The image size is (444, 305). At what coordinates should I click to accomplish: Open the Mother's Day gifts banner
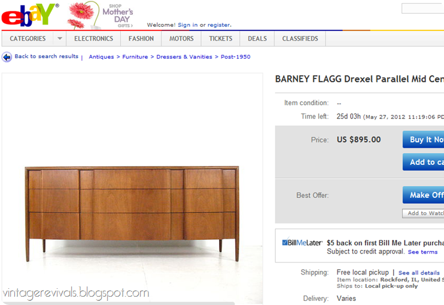click(x=101, y=16)
